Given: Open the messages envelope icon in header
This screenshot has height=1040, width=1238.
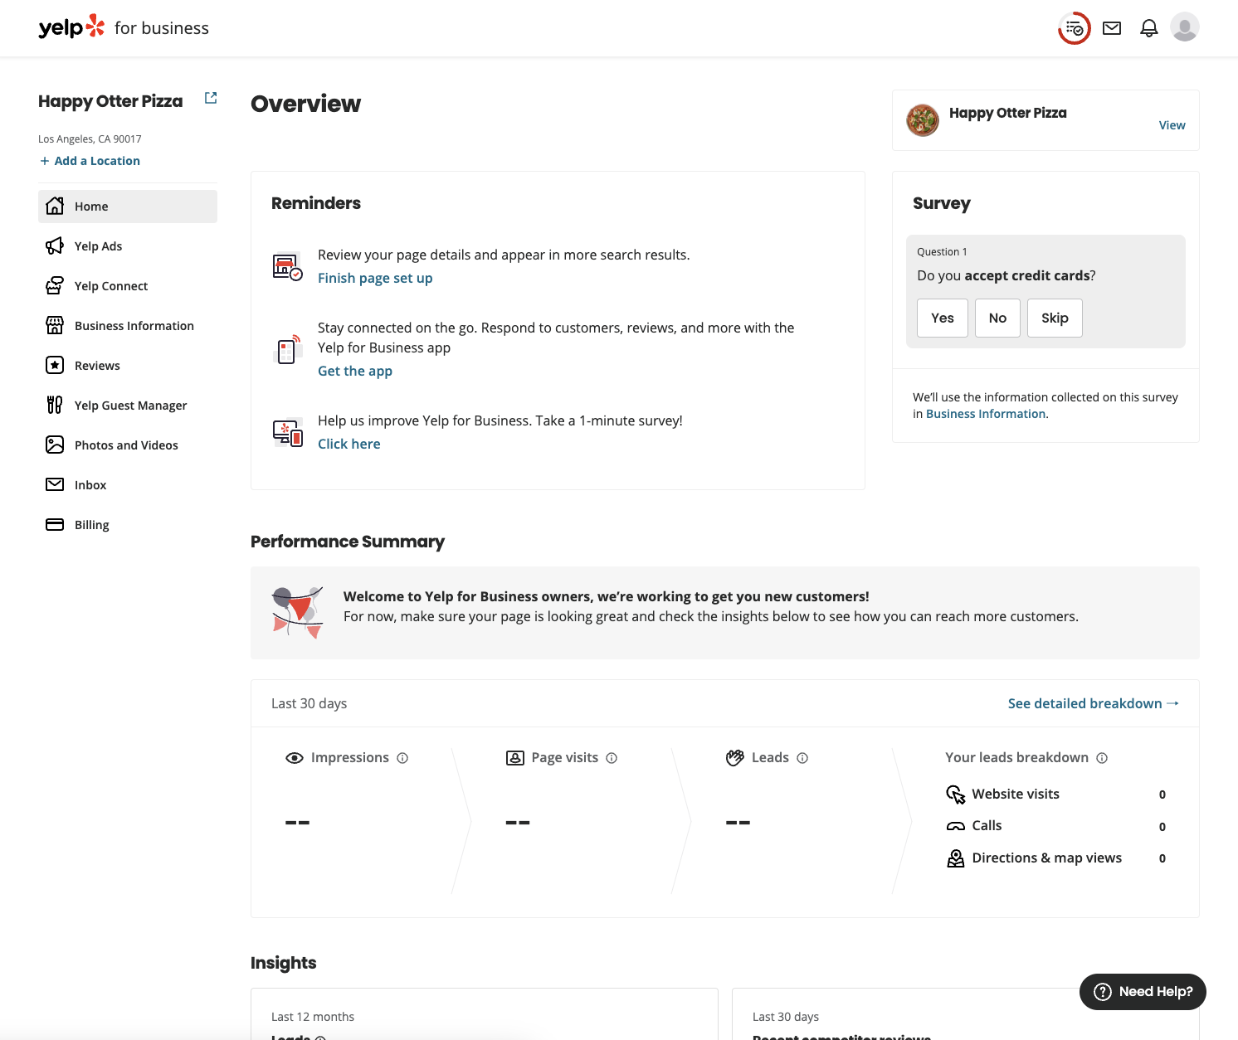Looking at the screenshot, I should coord(1112,28).
